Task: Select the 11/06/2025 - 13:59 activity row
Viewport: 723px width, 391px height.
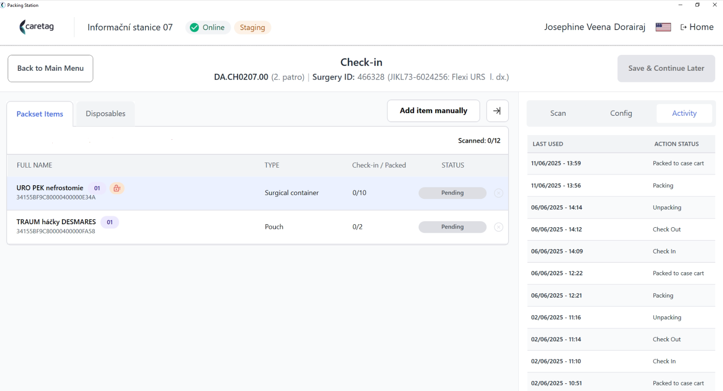Action: click(x=621, y=163)
